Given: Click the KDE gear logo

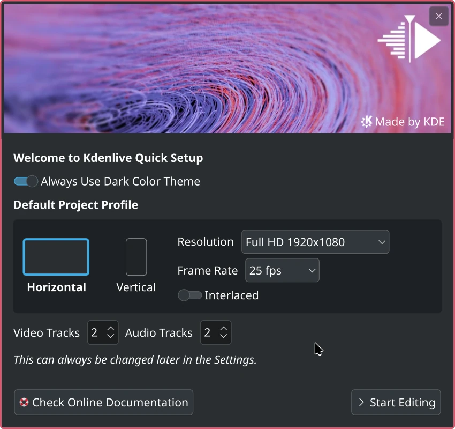Looking at the screenshot, I should point(367,122).
